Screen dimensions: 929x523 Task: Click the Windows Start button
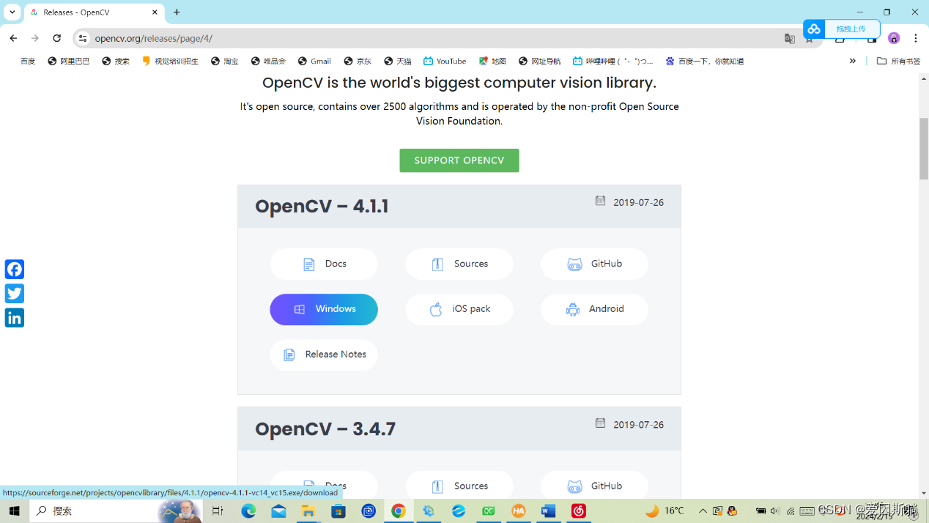pyautogui.click(x=14, y=511)
